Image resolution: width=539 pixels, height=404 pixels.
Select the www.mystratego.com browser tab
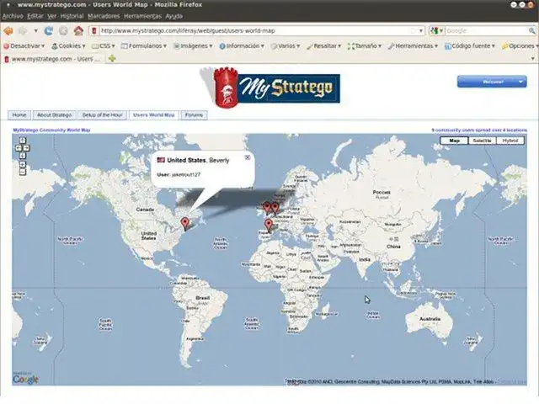[x=52, y=59]
